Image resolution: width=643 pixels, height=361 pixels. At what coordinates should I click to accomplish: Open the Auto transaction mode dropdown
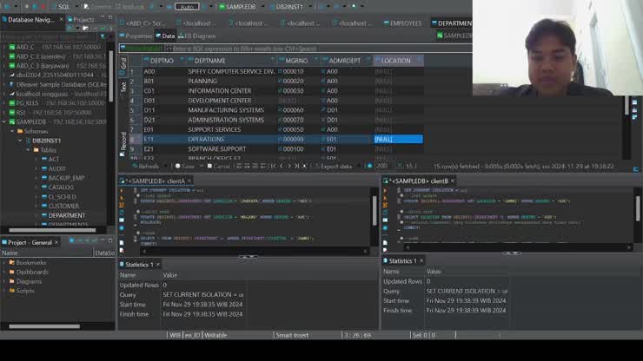[189, 6]
